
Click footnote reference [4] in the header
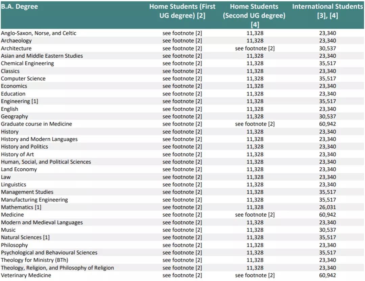[334, 15]
